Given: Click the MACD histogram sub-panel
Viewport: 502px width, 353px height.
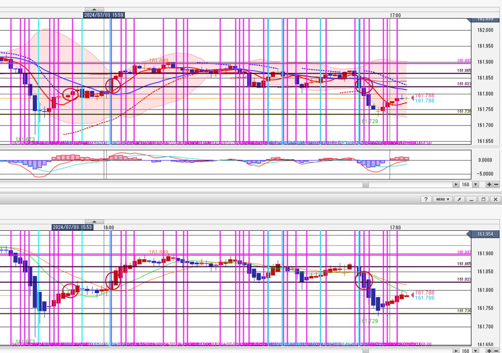Looking at the screenshot, I should [x=237, y=163].
